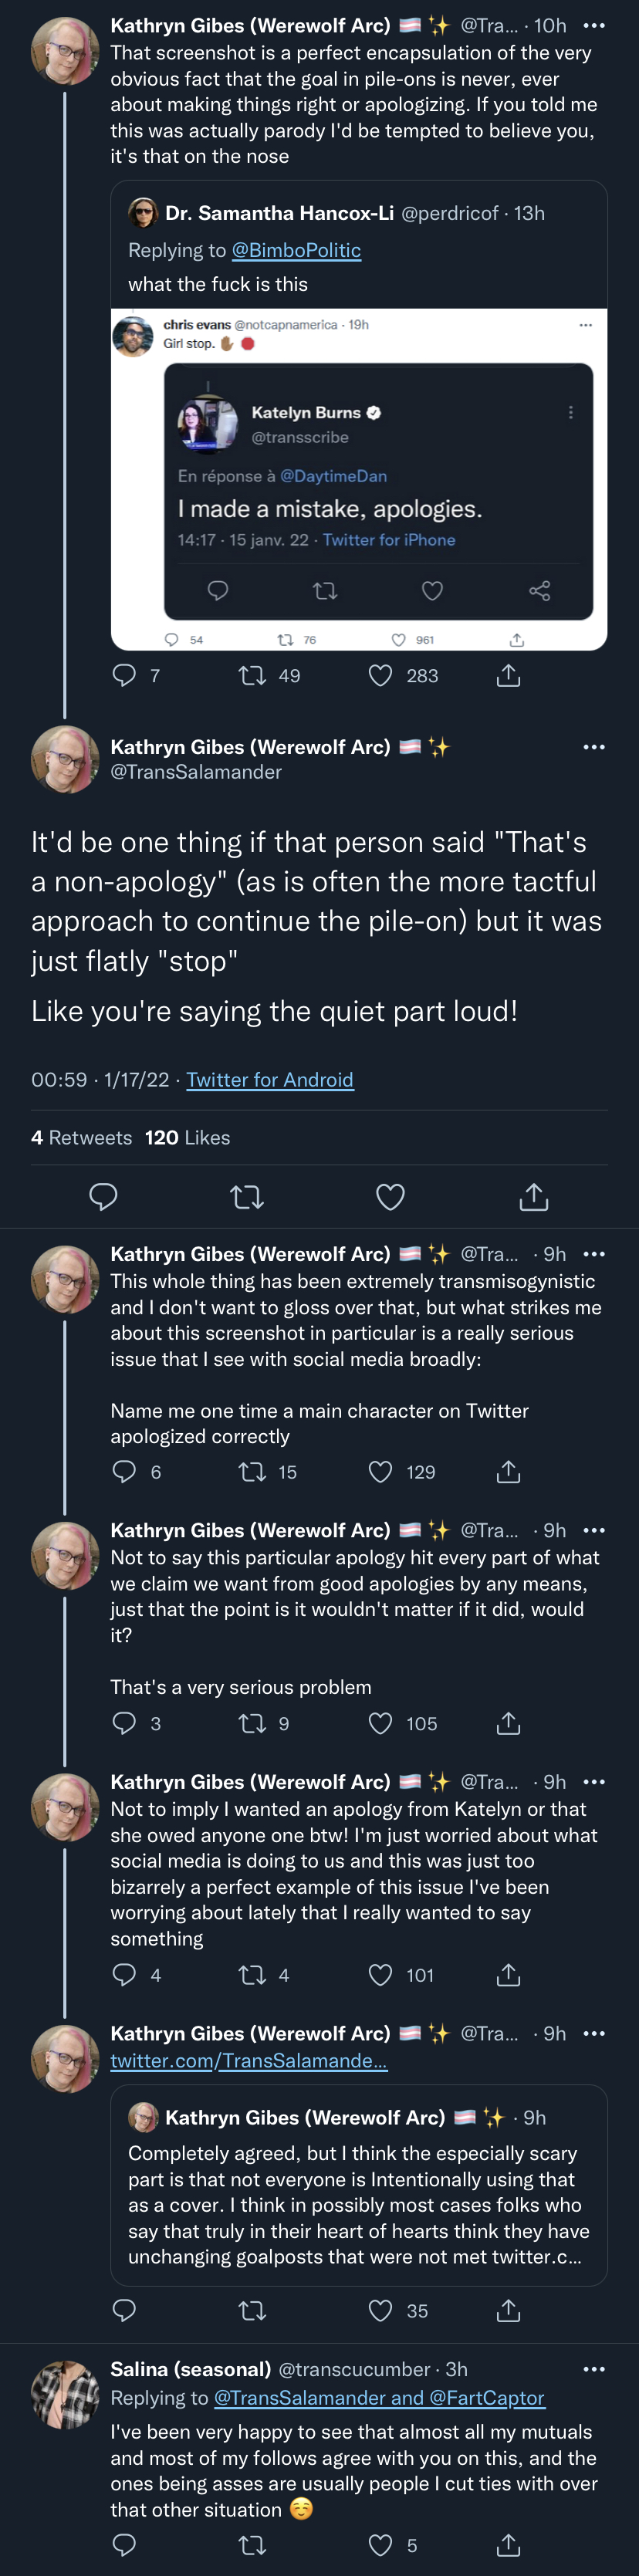Like the main tweet with heart icon
639x2576 pixels.
[x=390, y=1197]
